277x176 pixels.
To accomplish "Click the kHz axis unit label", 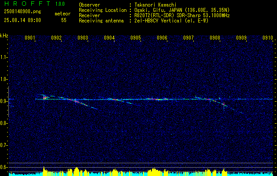I will 4,36.
